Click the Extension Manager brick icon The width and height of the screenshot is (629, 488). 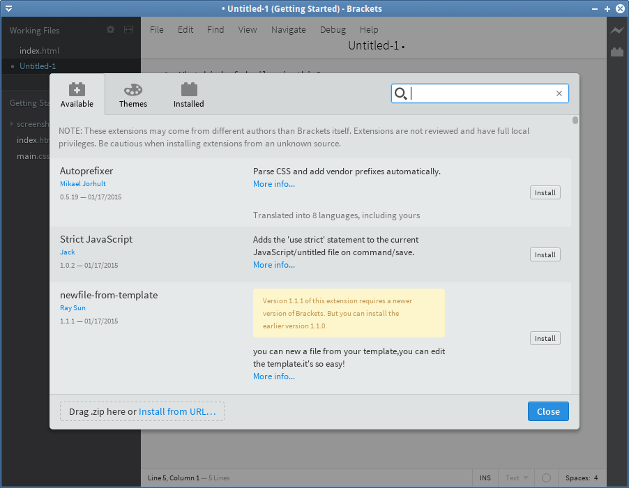[x=617, y=52]
